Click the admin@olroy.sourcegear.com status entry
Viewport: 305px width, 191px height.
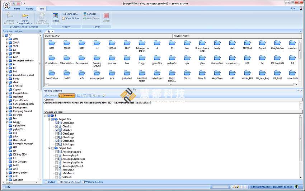(271, 187)
